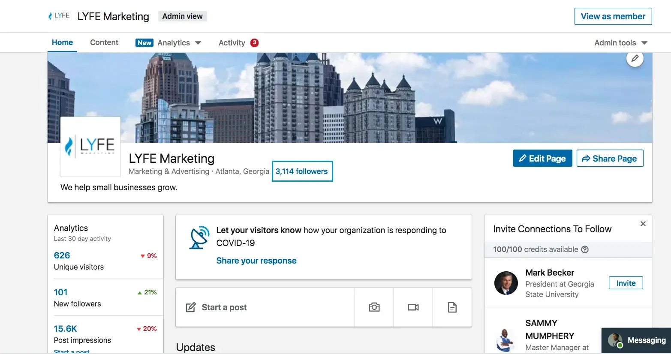Open the Admin tools dropdown
671x354 pixels.
pyautogui.click(x=620, y=42)
